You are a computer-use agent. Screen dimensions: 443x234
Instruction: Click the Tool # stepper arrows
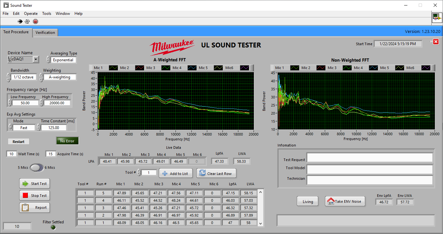coord(139,173)
